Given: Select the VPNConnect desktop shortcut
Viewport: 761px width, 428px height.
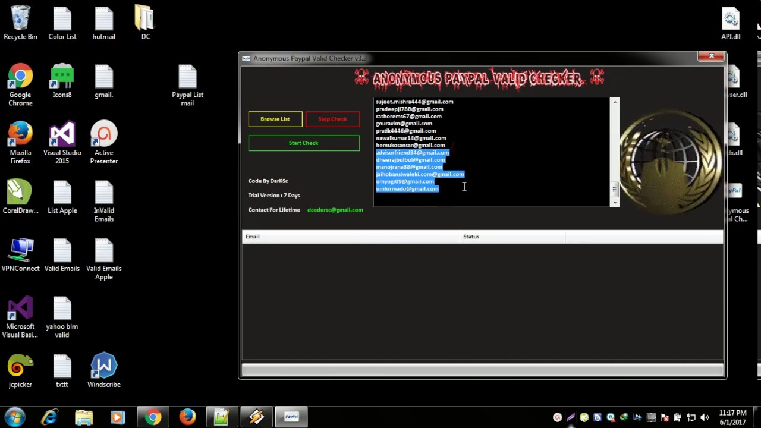Looking at the screenshot, I should pos(20,255).
